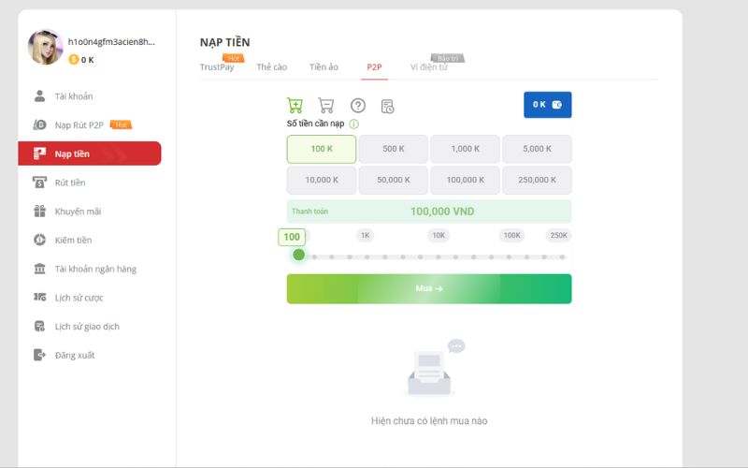Open Lịch sử giao dịch menu item

click(87, 326)
